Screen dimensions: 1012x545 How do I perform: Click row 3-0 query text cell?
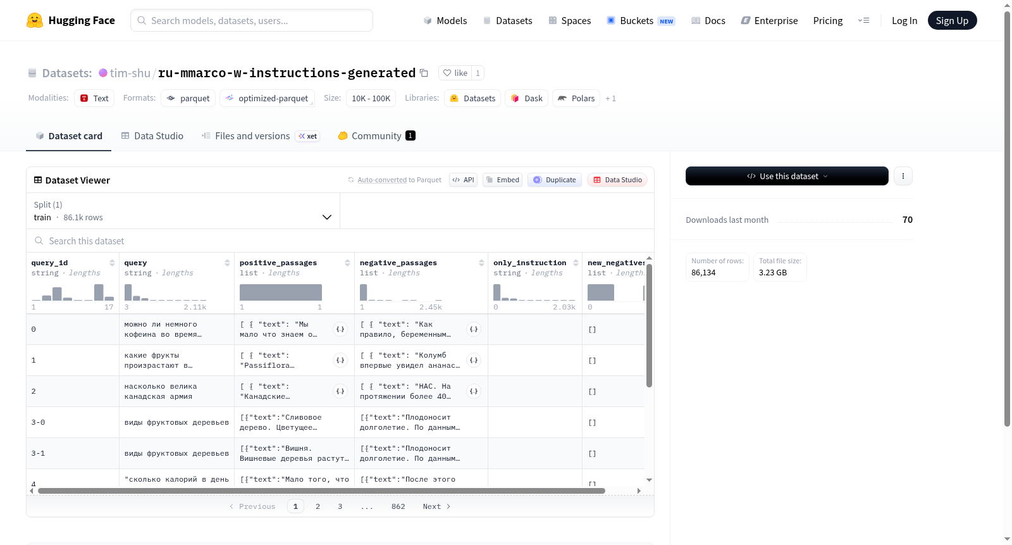point(176,422)
